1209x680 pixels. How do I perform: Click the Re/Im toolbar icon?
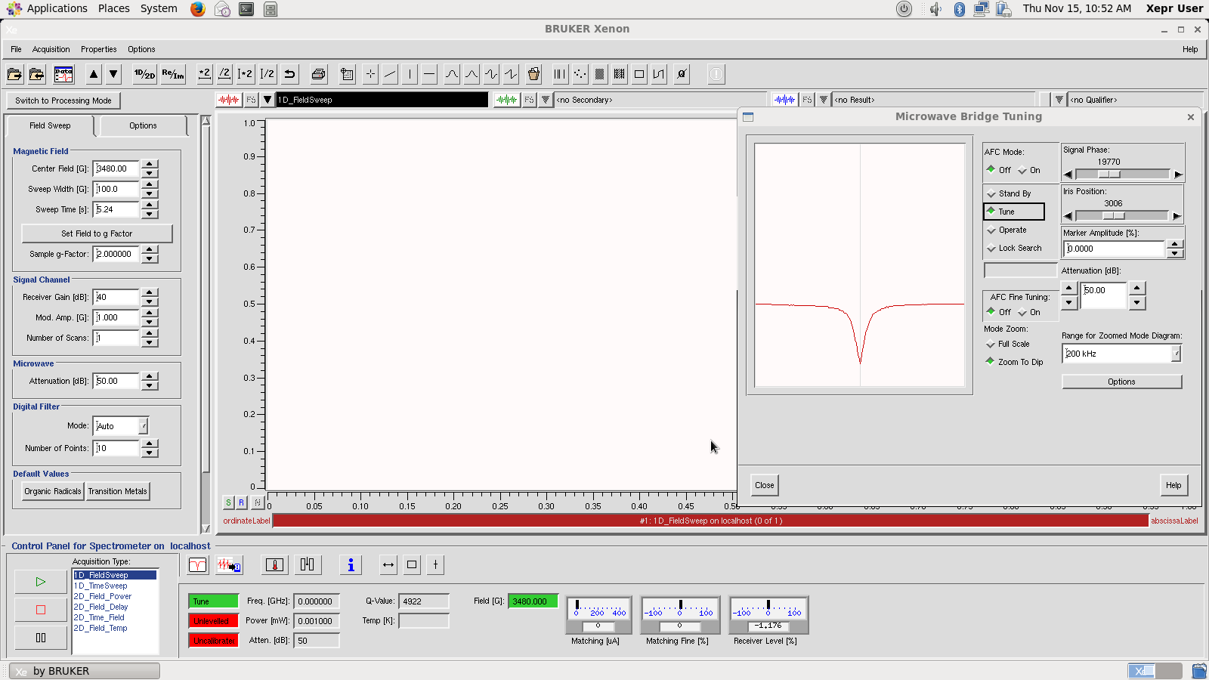point(173,74)
